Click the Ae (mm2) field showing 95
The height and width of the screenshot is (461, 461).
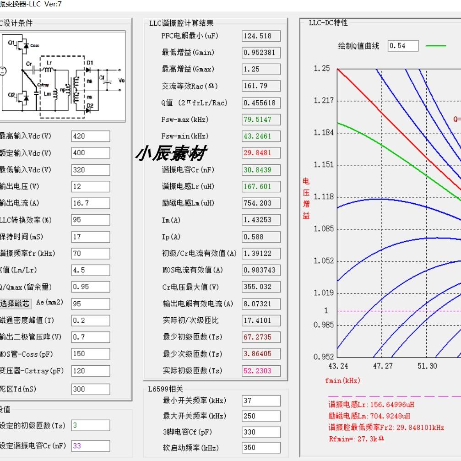click(91, 304)
